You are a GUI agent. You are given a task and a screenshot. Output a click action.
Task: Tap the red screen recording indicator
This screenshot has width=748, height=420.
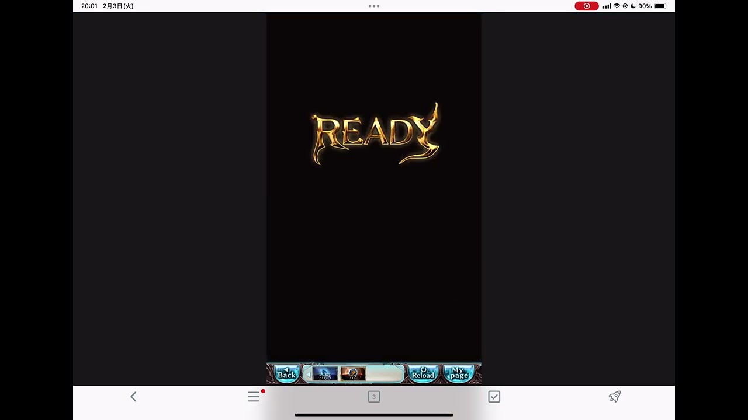click(587, 6)
